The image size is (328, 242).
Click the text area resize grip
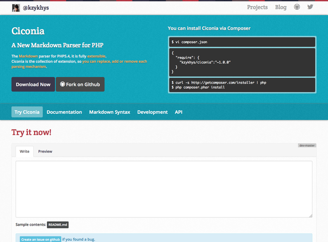click(x=311, y=216)
